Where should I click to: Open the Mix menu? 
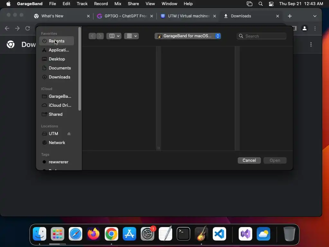pos(118,4)
